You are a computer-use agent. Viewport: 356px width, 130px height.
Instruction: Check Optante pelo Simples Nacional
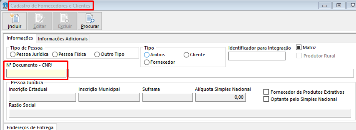pyautogui.click(x=266, y=99)
